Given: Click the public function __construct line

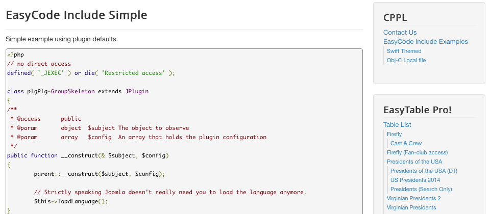Looking at the screenshot, I should 88,155.
